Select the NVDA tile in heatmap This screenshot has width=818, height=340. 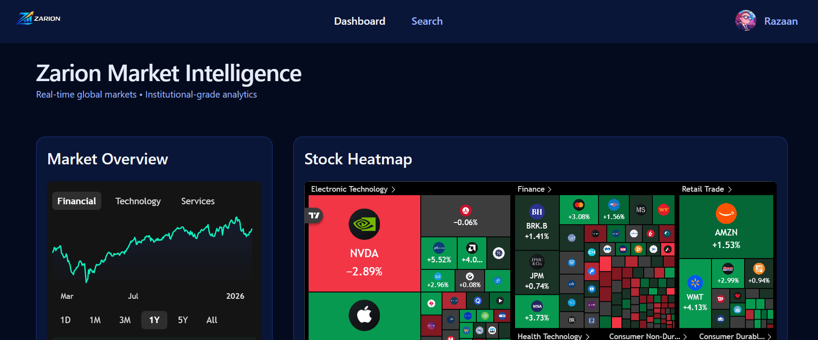coord(364,243)
